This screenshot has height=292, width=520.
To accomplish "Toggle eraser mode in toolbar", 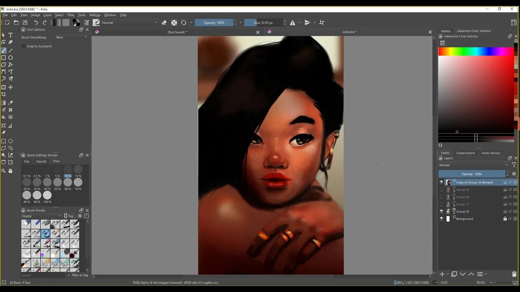I will click(164, 23).
